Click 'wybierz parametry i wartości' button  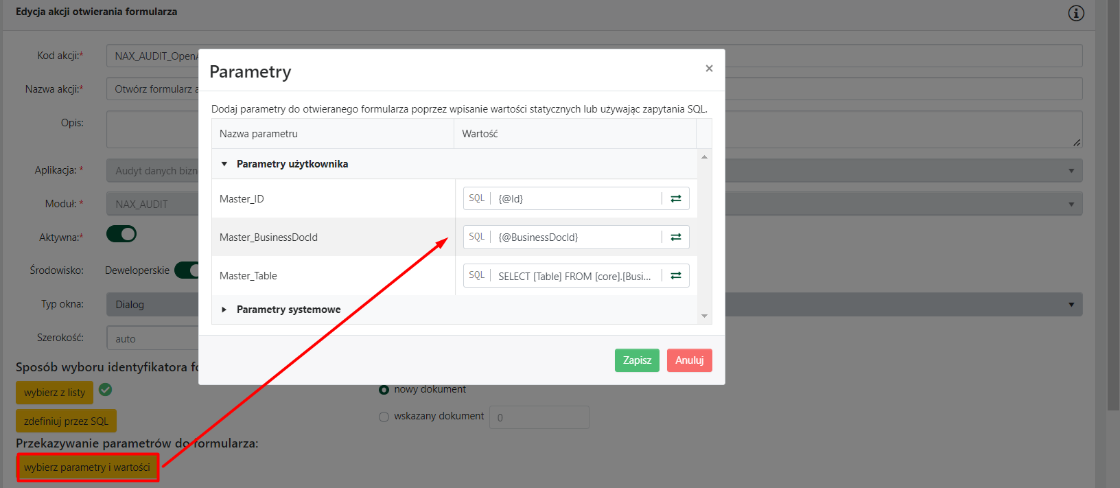point(87,467)
